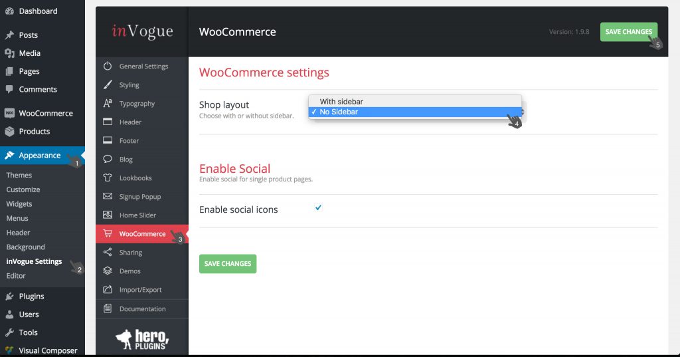Image resolution: width=680 pixels, height=357 pixels.
Task: Click Save Changes button below social settings
Action: (228, 264)
